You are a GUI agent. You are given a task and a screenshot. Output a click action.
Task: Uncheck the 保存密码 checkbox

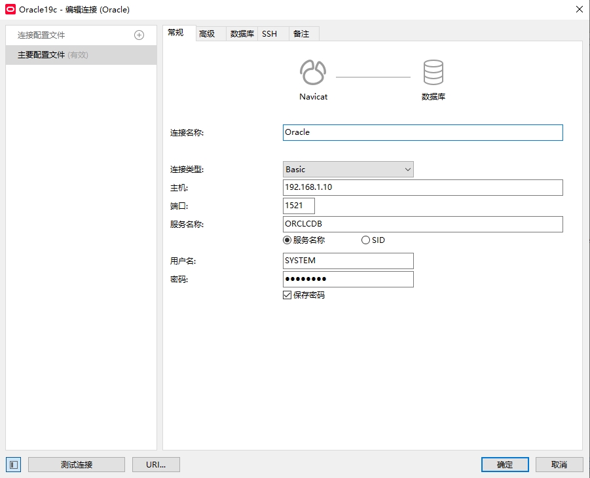(287, 295)
